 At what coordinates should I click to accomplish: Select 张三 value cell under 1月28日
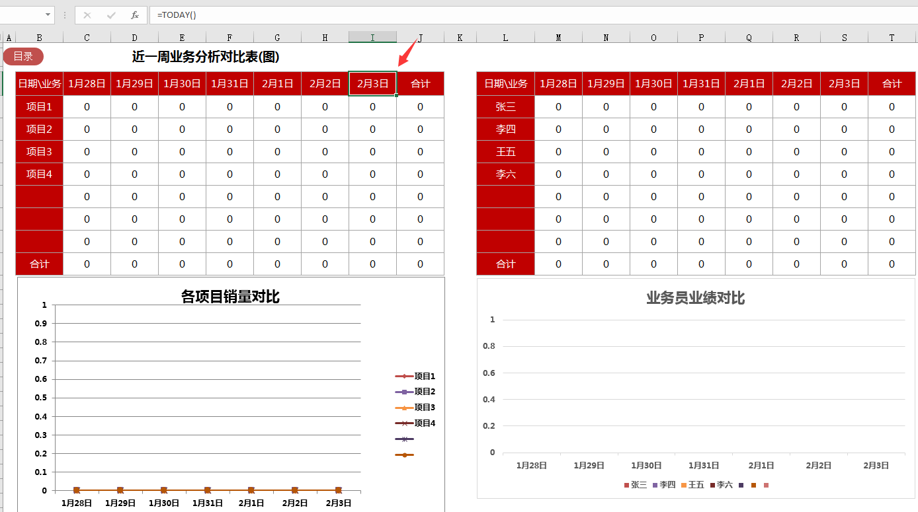click(558, 107)
